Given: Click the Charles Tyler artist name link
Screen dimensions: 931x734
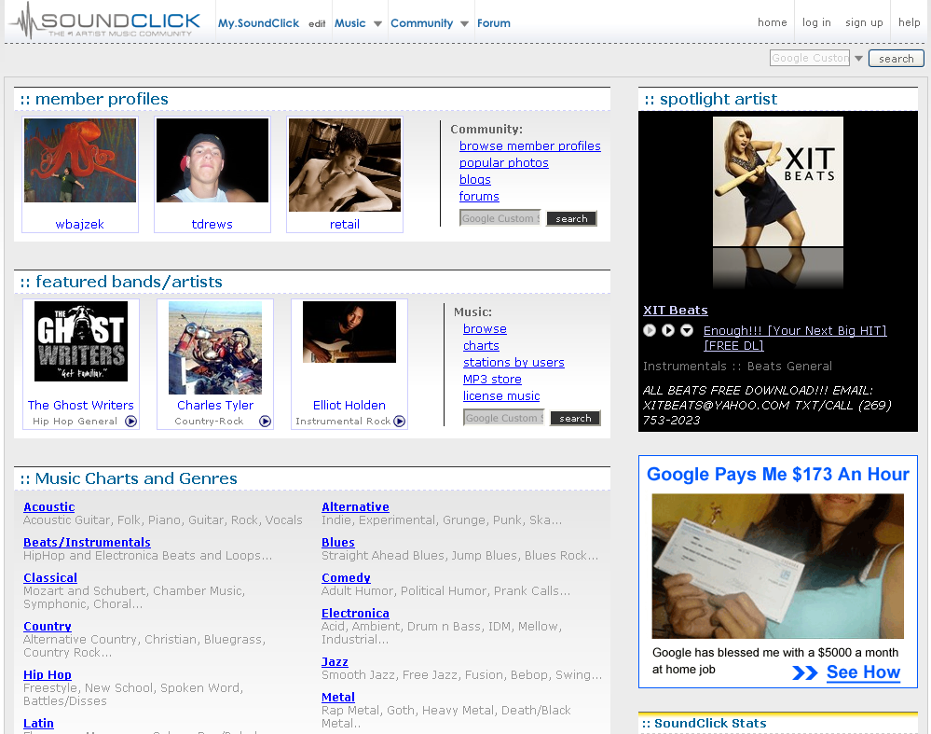Looking at the screenshot, I should pyautogui.click(x=215, y=405).
